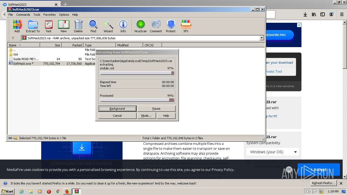Viewport: 347px width, 195px height.
Task: Click the Refresh Firefox... button
Action: tap(323, 183)
